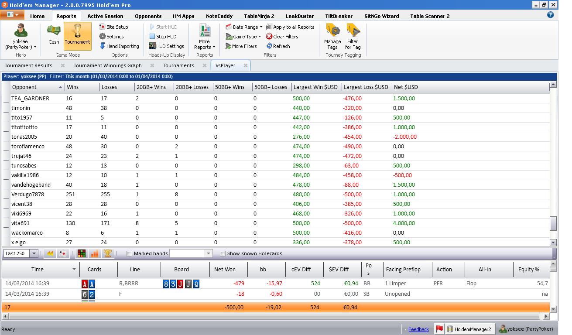Click the opponents table scroll down arrow
Image resolution: width=572 pixels, height=335 pixels.
coord(553,243)
